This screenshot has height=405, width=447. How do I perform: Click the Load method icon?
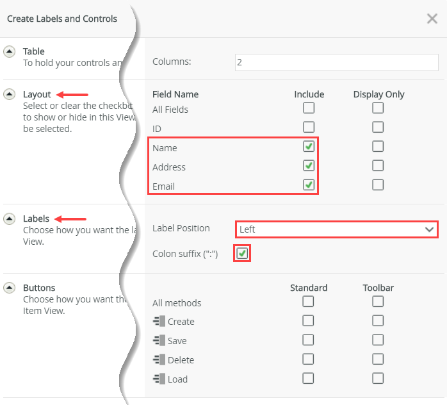159,379
